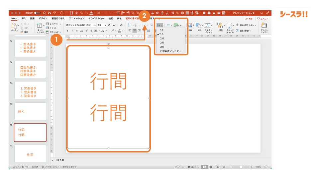Click the Format painter (書式) icon

[22, 32]
